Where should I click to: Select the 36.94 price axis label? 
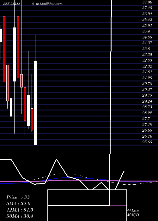click(147, 14)
